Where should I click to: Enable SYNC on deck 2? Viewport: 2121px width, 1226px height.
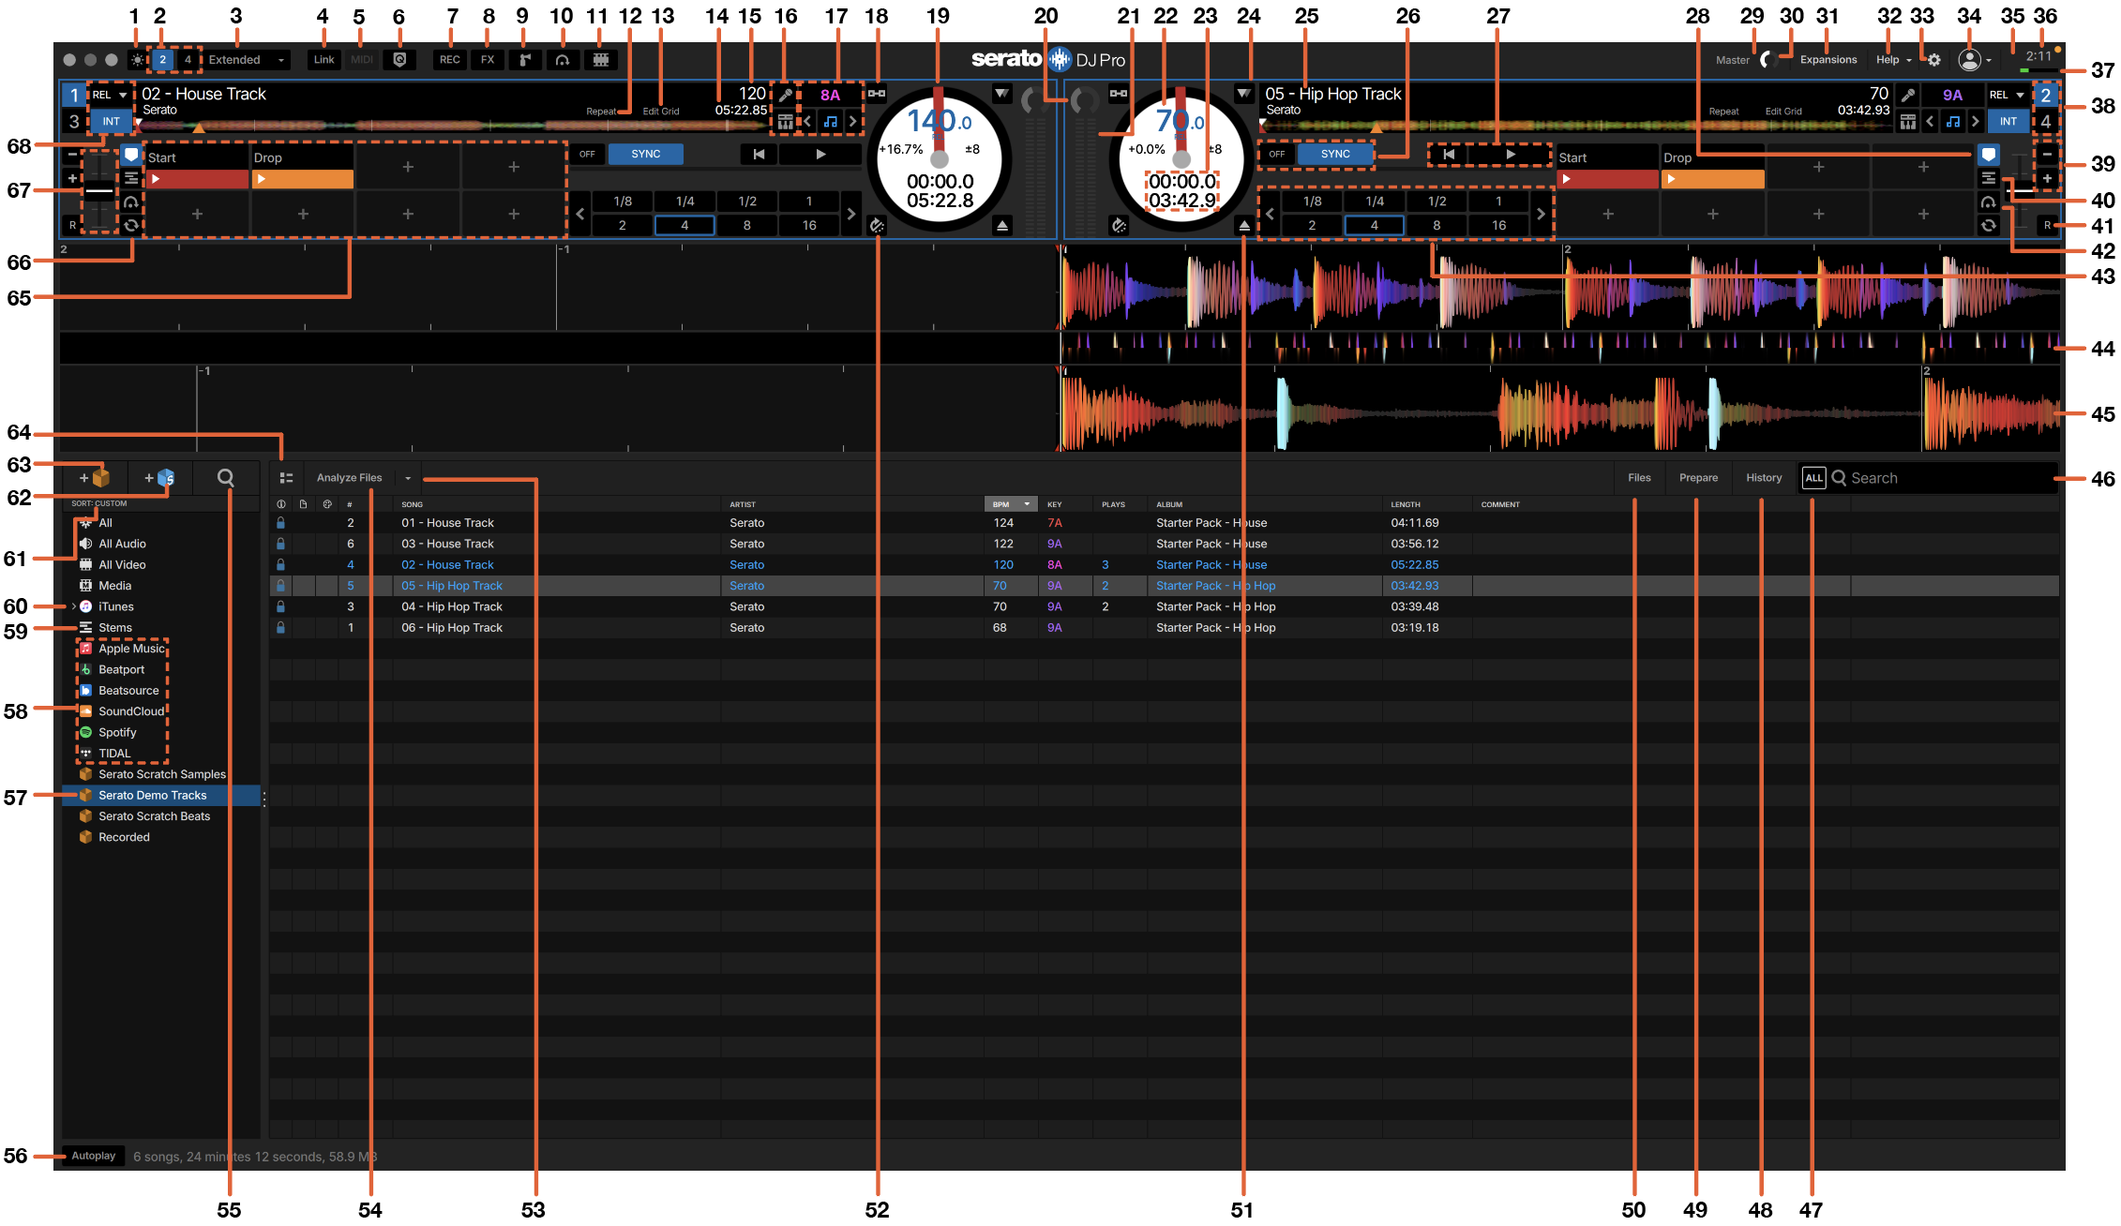click(1335, 154)
